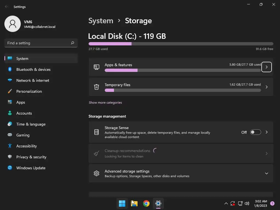Turn on the Storage Sense toggle

coord(255,132)
